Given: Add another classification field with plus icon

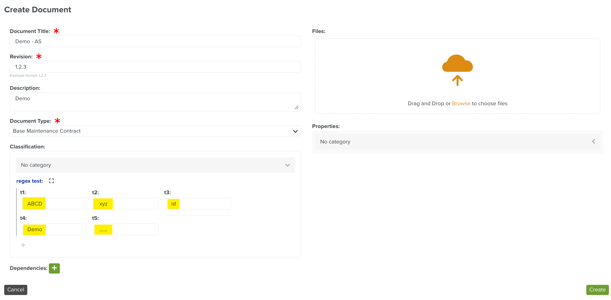Looking at the screenshot, I should click(23, 245).
